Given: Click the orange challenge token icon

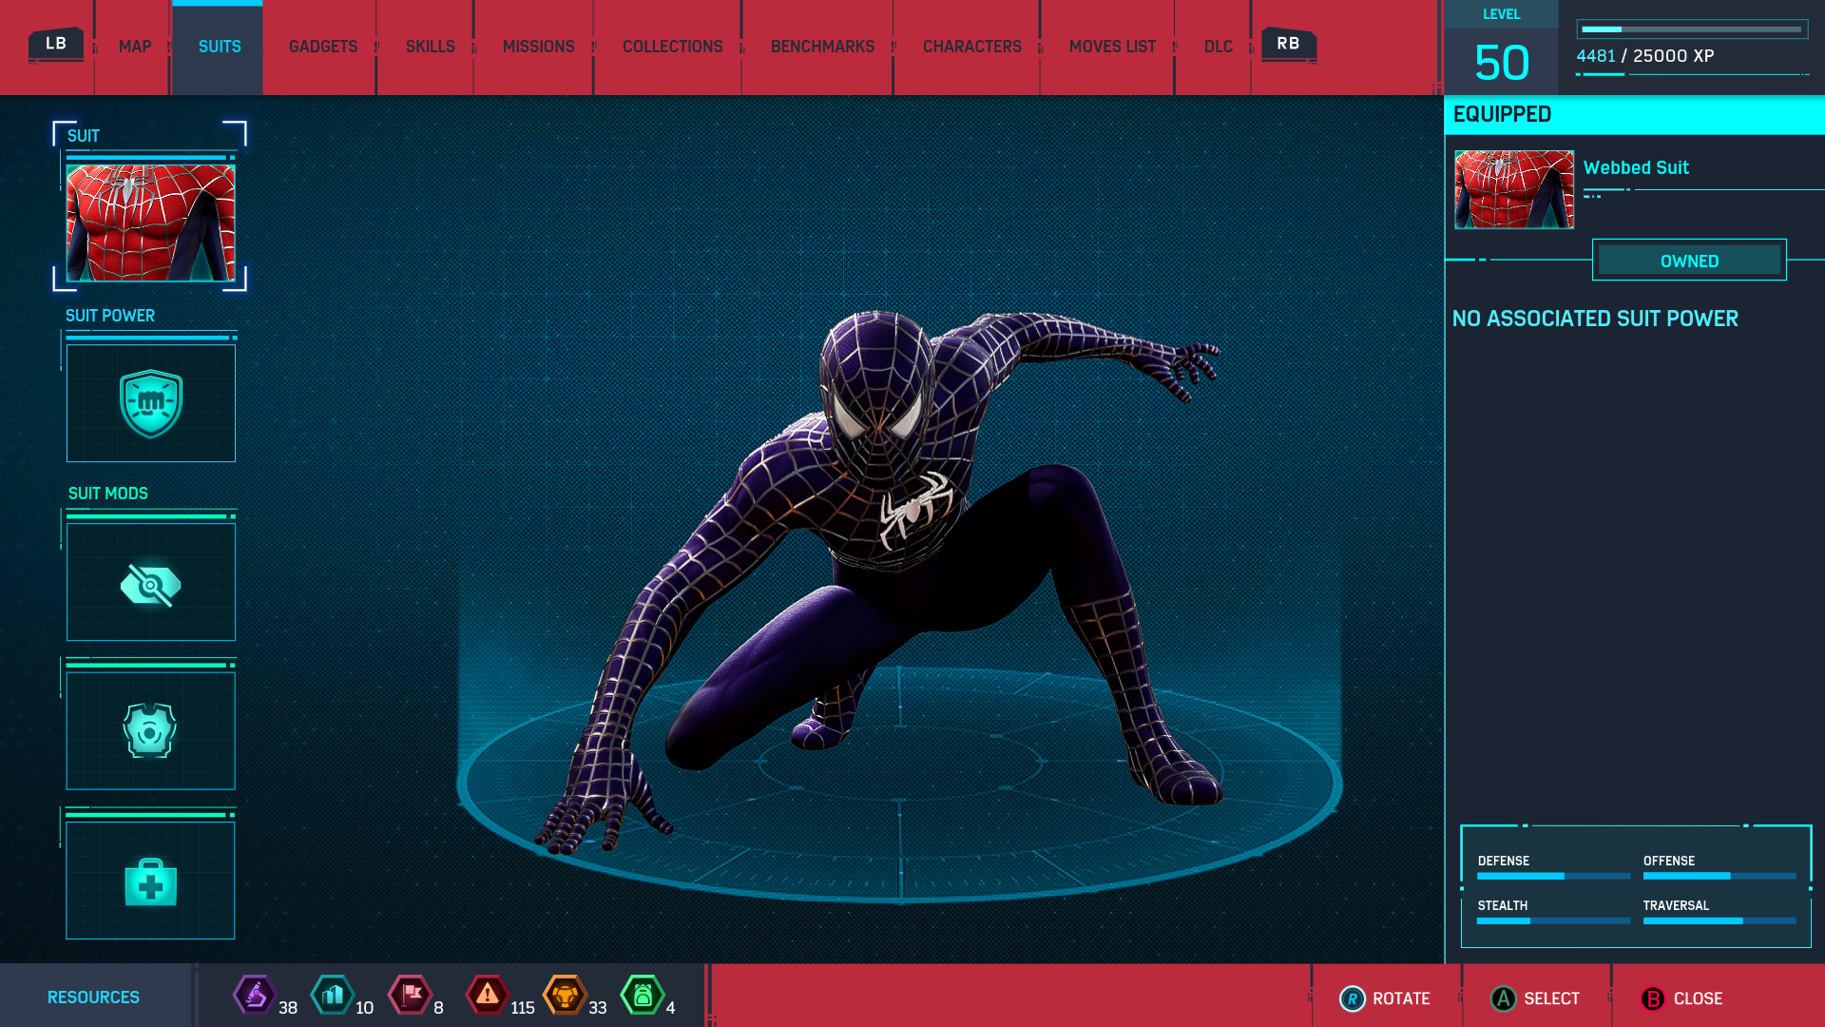Looking at the screenshot, I should 565,996.
